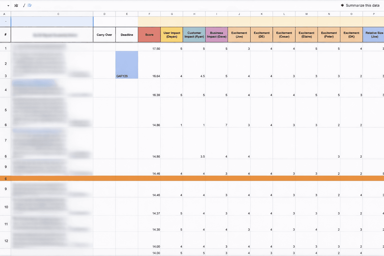Select the User Impact (Deyan) header

pos(171,34)
